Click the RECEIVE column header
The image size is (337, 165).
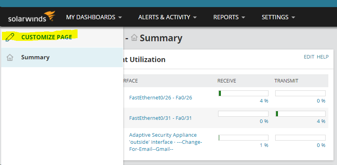coord(227,81)
